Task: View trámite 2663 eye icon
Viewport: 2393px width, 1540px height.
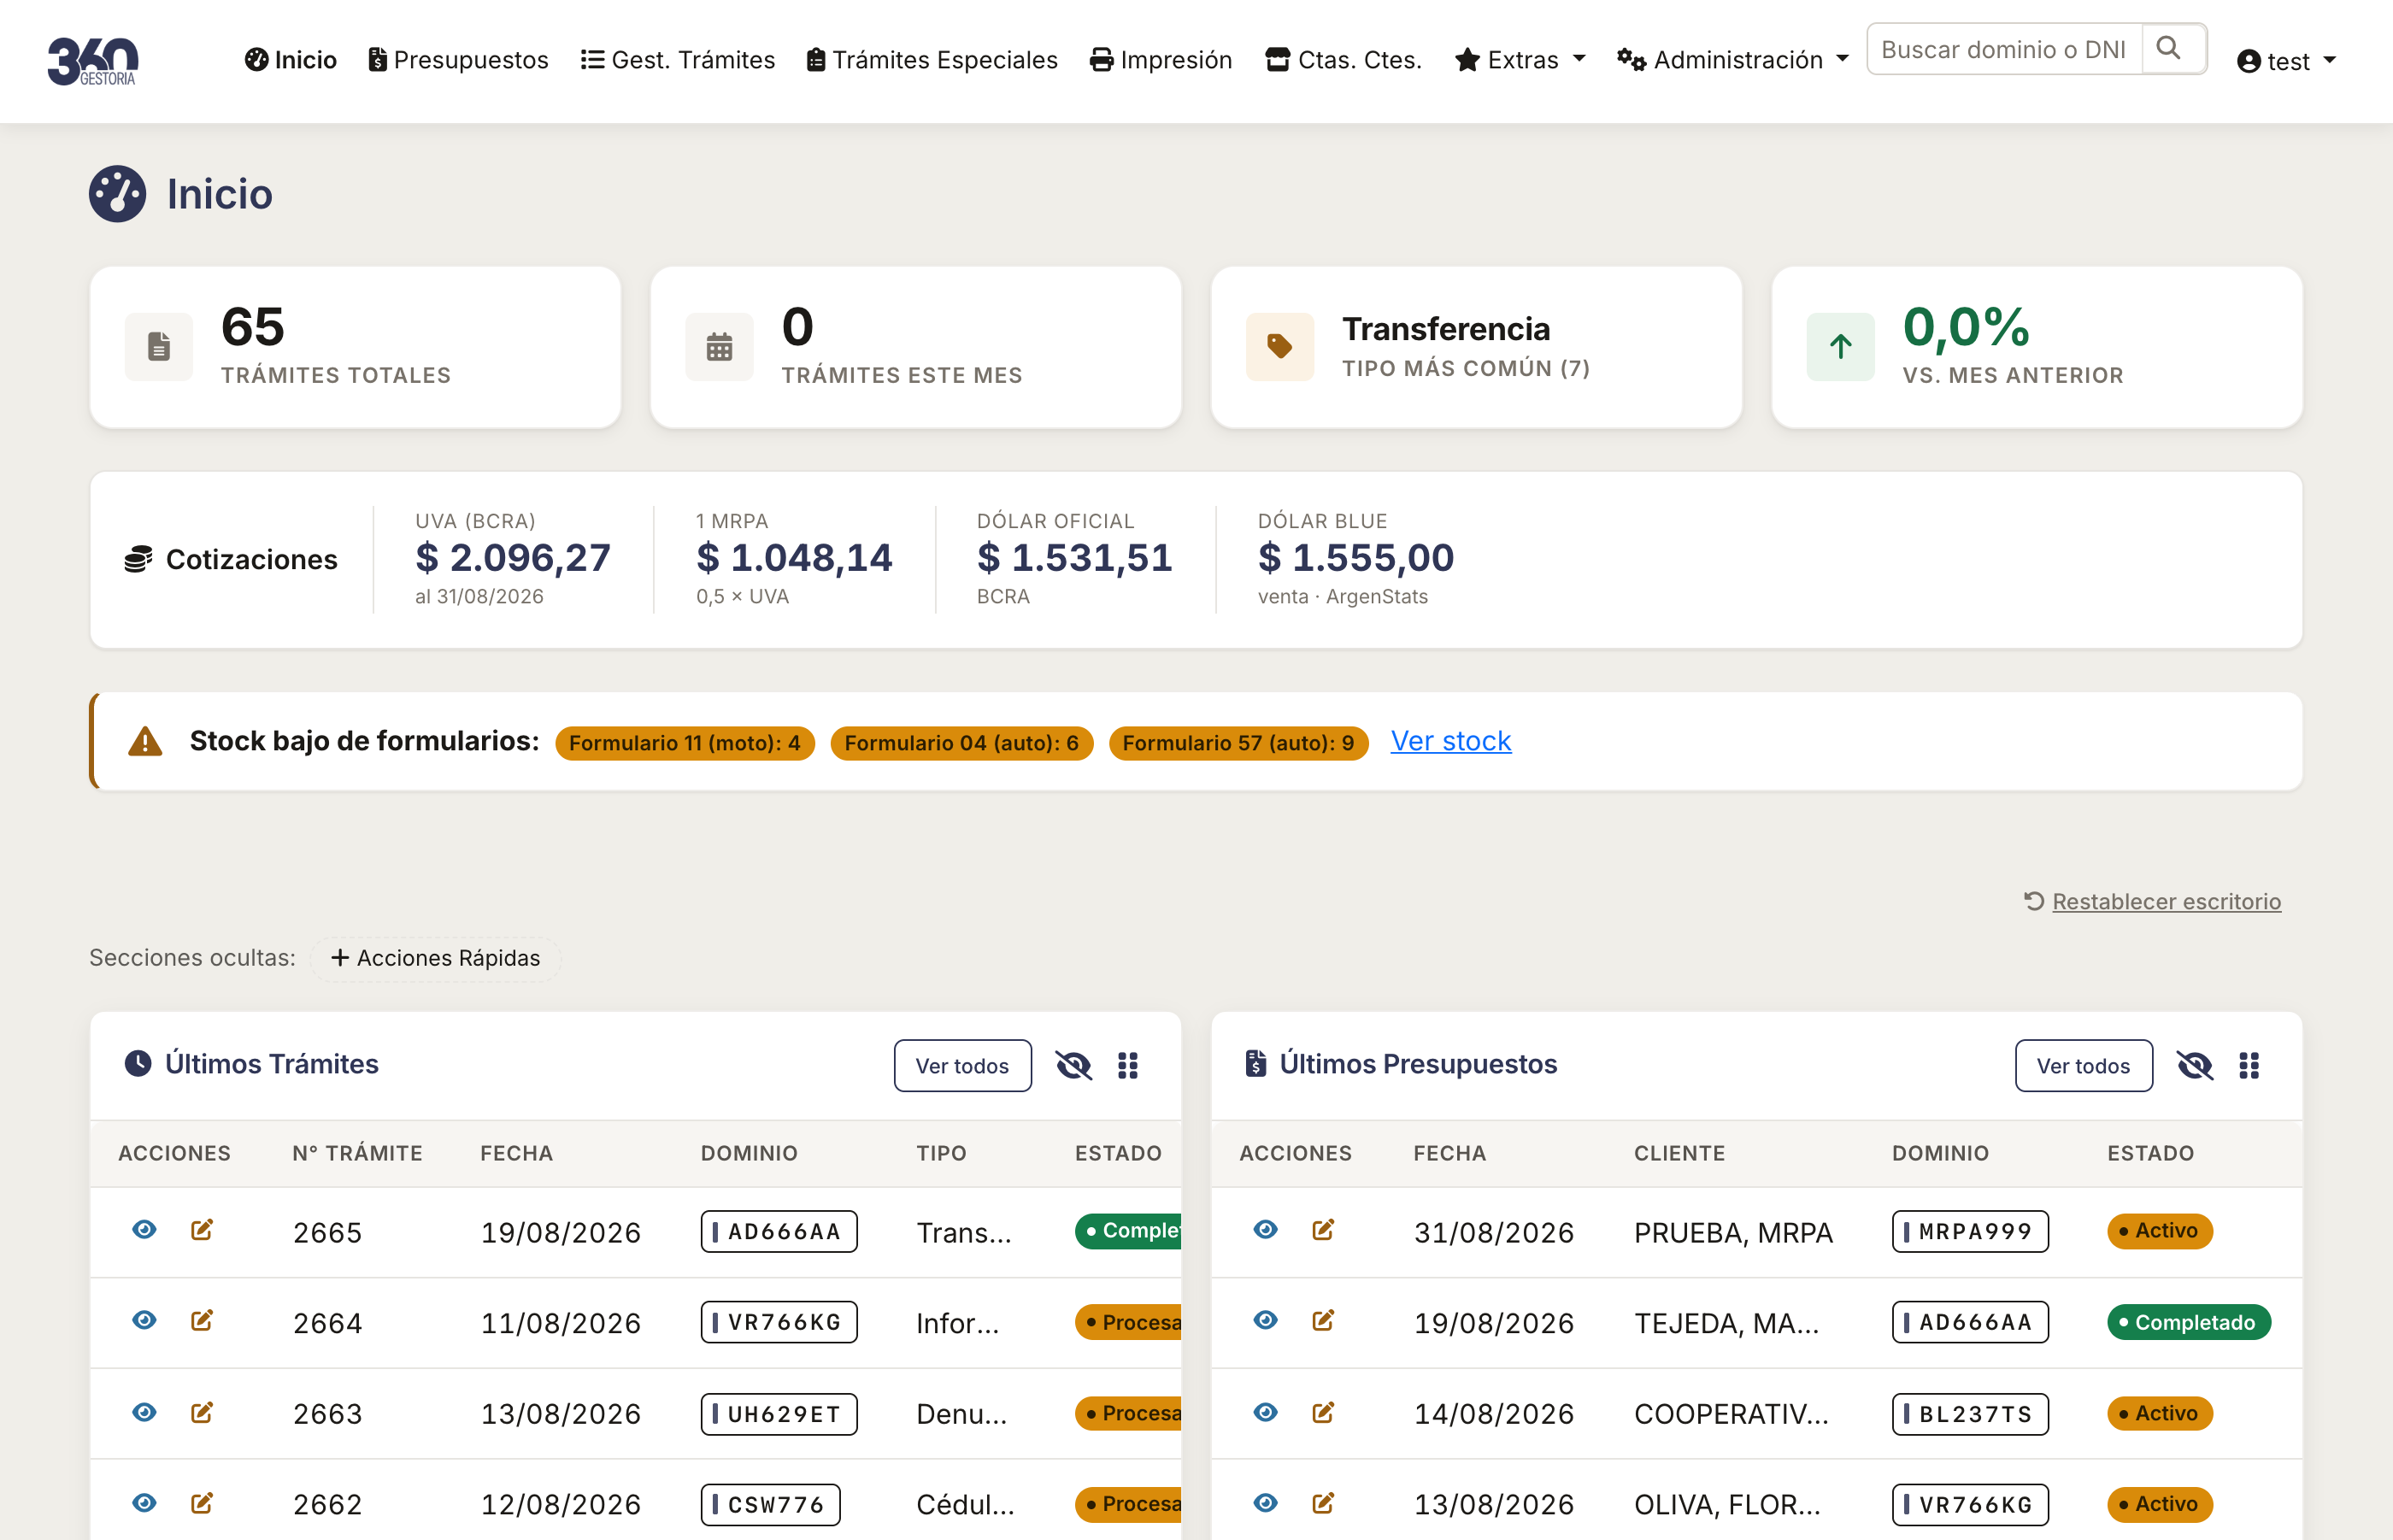Action: pos(144,1412)
